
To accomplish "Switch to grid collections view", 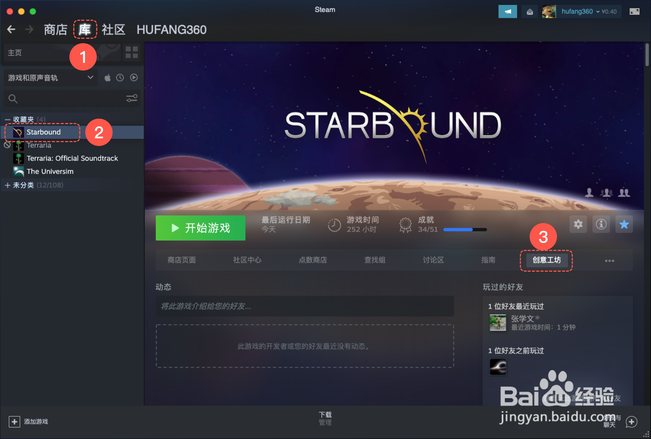I will 131,52.
